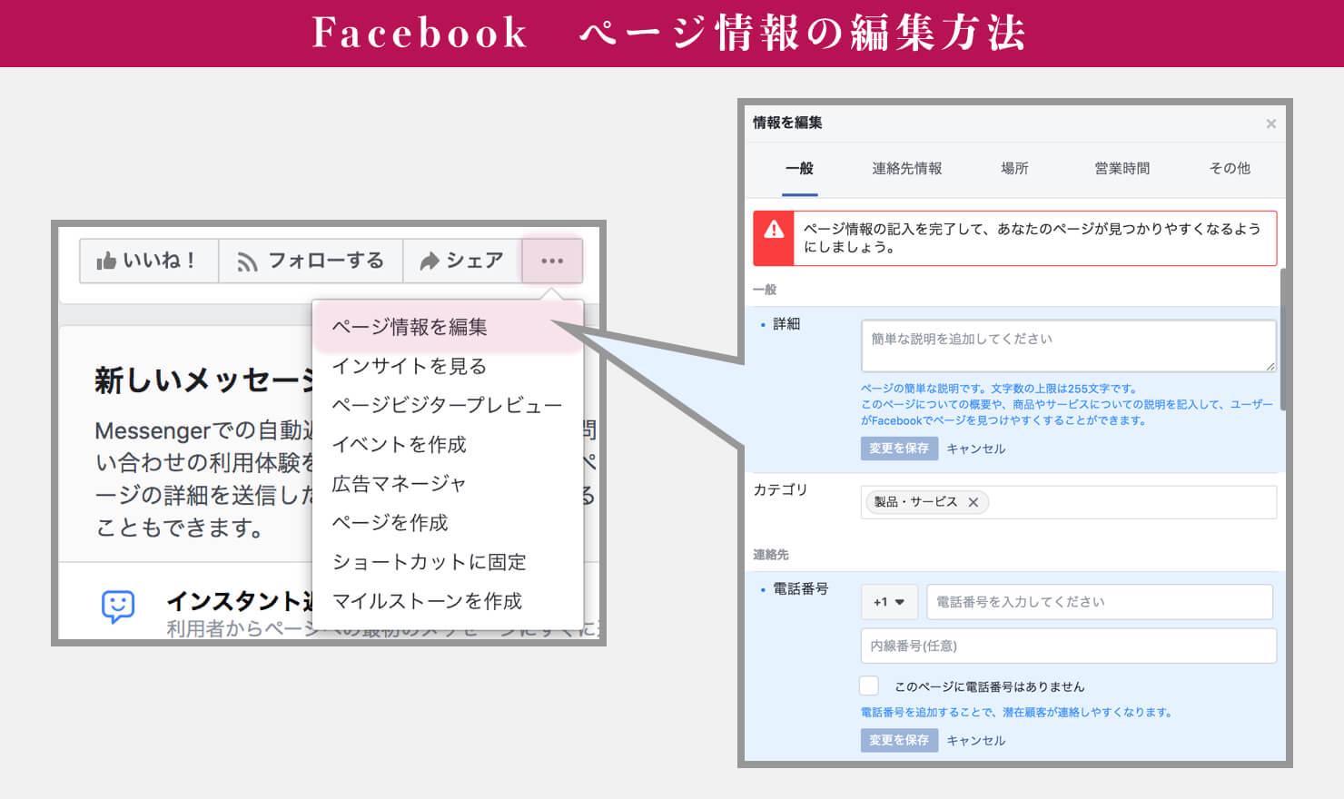Click the 新しいメッセージ heading text
1344x799 pixels.
point(203,380)
